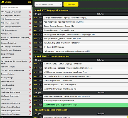This screenshot has width=128, height=118.
Task: Click the dropdown chevron arrow near Показать
Action: 60,4
